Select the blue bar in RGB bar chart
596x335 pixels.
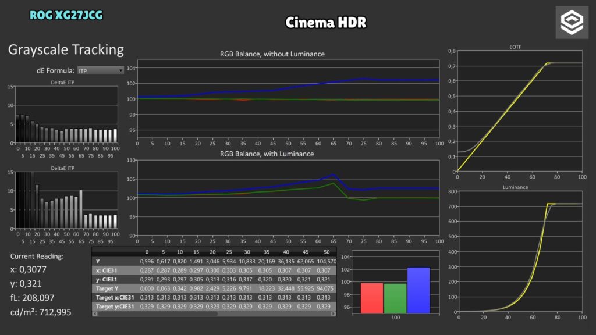(418, 290)
